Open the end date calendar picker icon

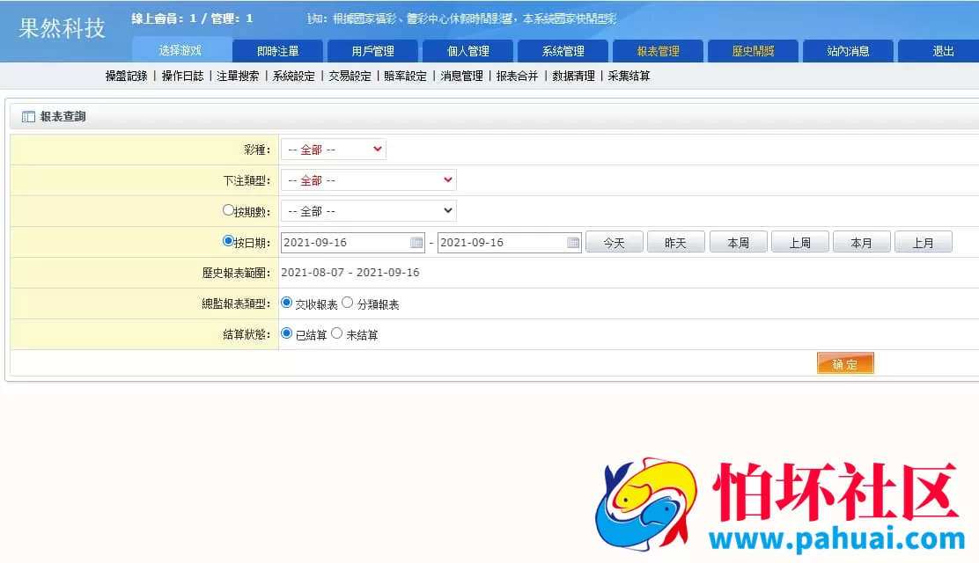point(573,241)
